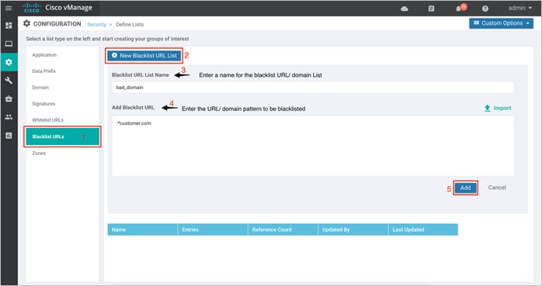Select the Zones list type
This screenshot has height=286, width=542.
(39, 153)
